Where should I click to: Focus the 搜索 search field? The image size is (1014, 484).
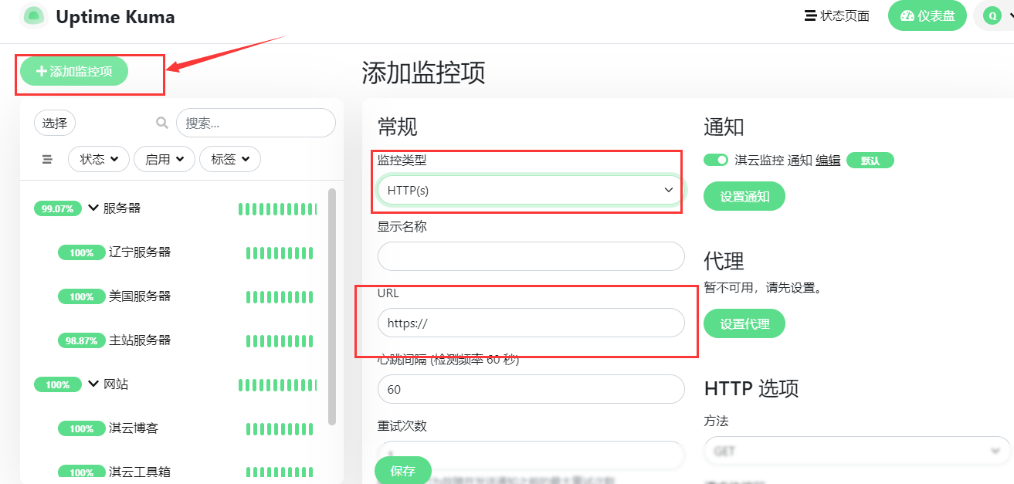click(256, 123)
